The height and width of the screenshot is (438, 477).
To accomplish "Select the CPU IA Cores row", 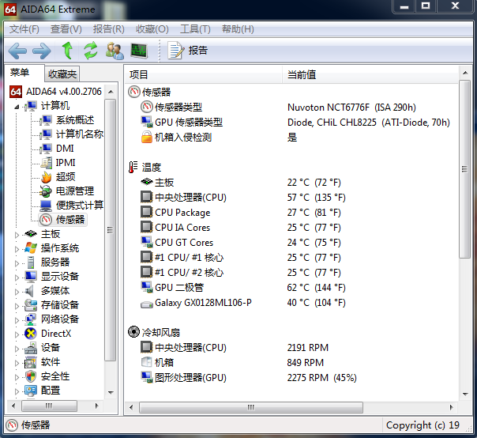I will pyautogui.click(x=291, y=227).
